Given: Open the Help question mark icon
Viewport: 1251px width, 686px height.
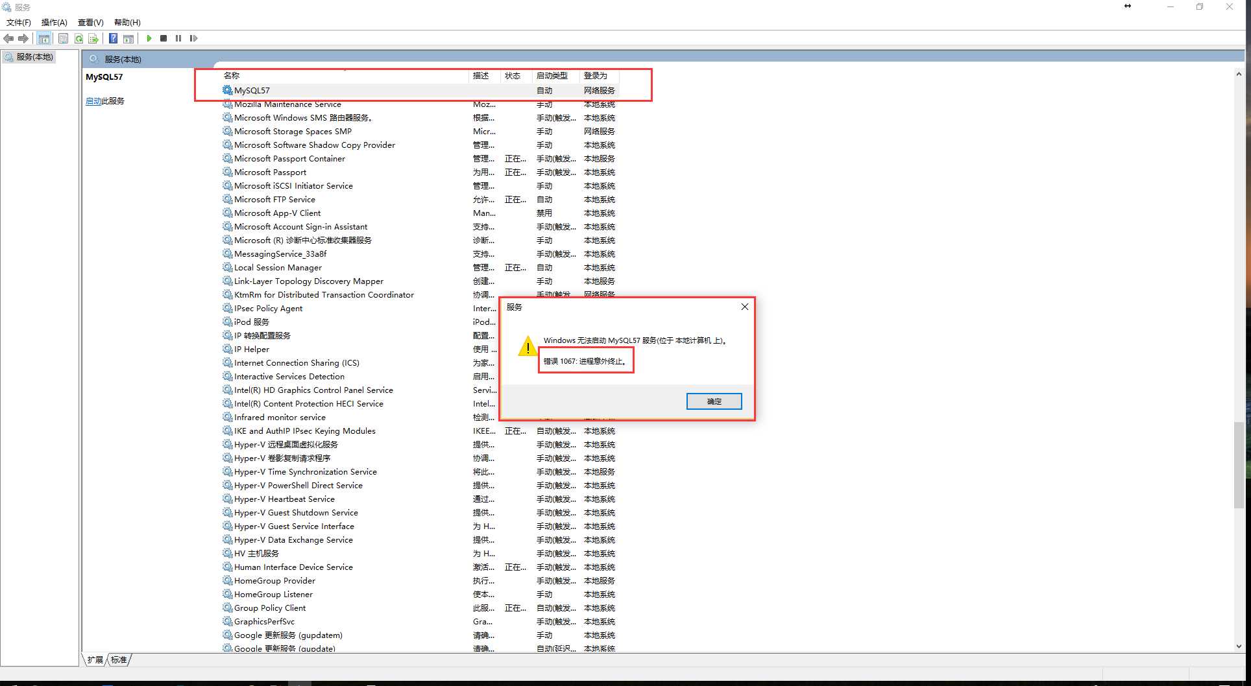Looking at the screenshot, I should tap(113, 38).
